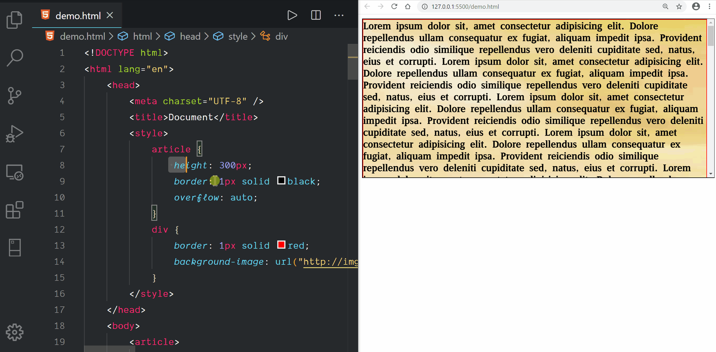Click the split editor right icon
This screenshot has height=352, width=716.
[x=316, y=15]
